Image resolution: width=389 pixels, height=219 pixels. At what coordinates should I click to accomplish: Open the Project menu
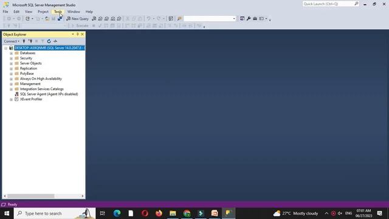coord(43,12)
